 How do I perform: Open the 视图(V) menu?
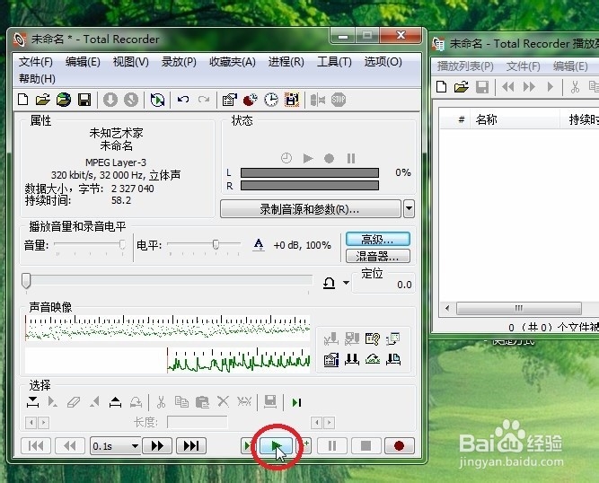pyautogui.click(x=130, y=61)
